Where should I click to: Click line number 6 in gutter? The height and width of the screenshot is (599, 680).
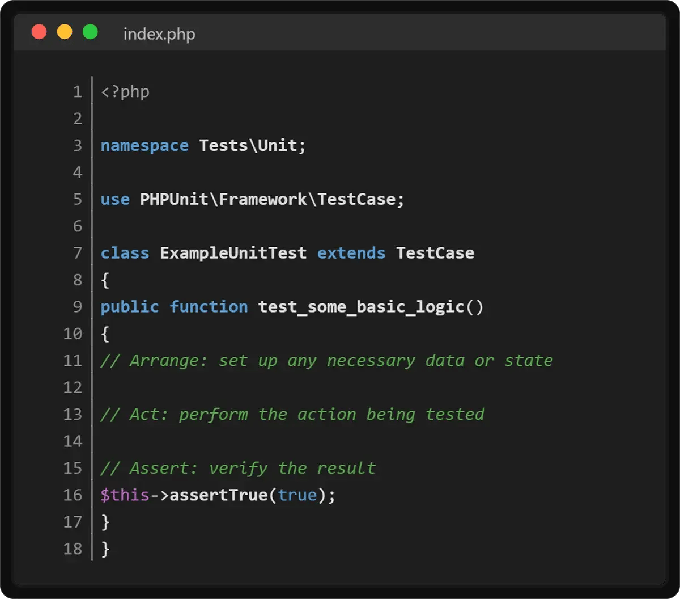coord(78,226)
